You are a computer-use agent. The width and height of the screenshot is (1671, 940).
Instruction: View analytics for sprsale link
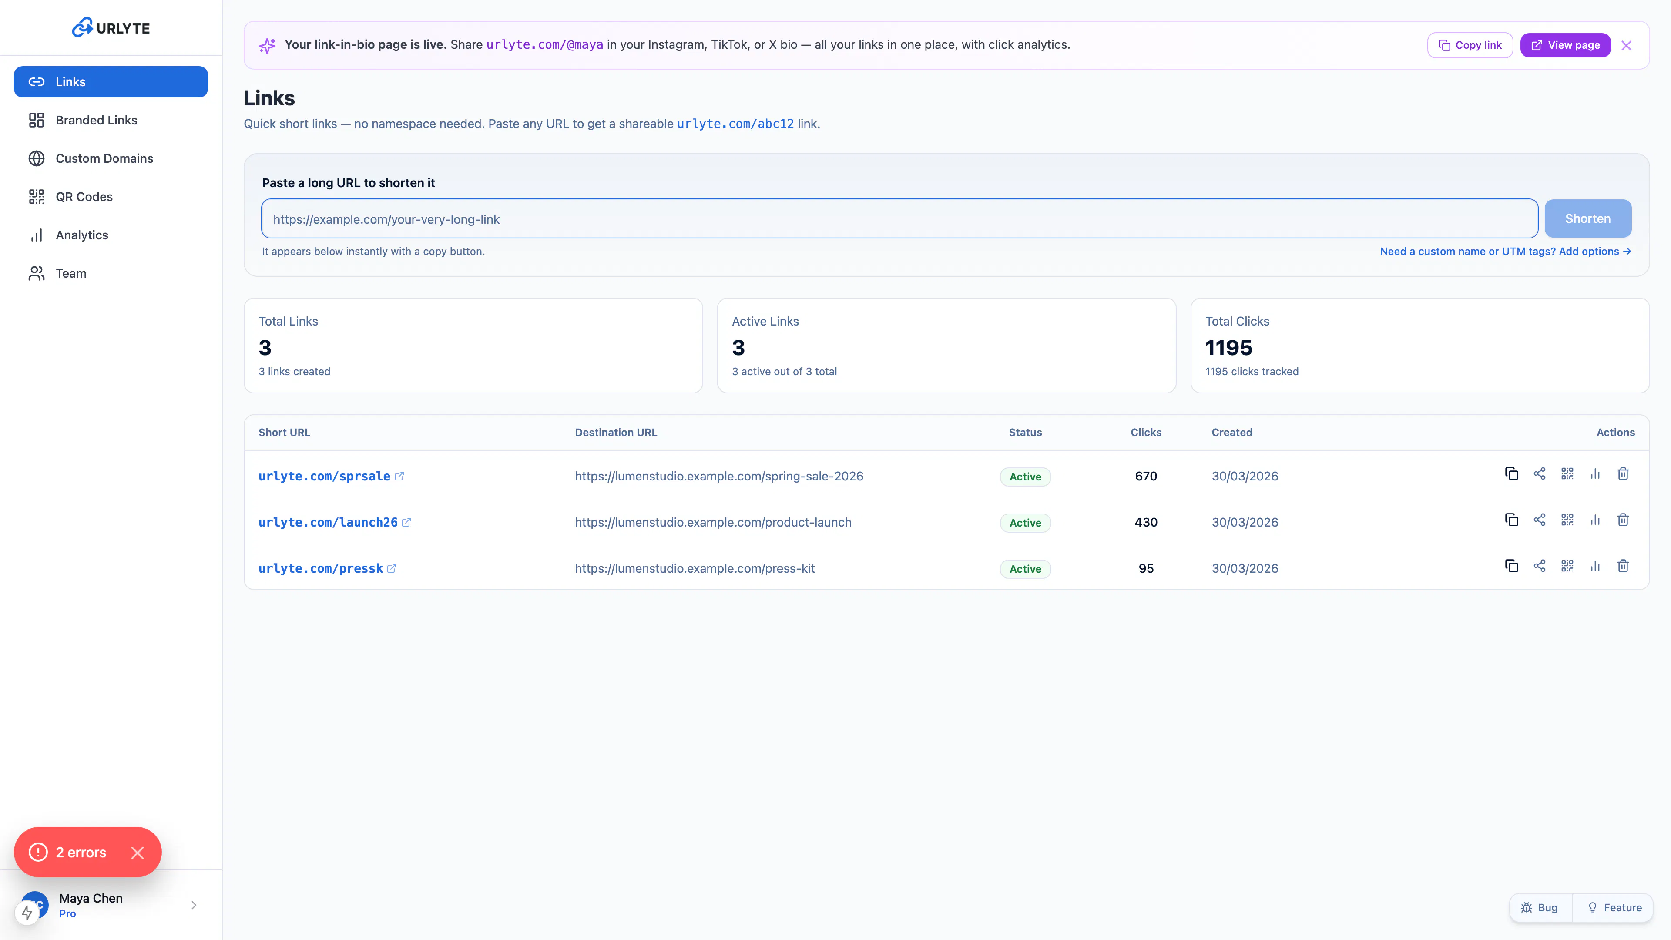1595,474
